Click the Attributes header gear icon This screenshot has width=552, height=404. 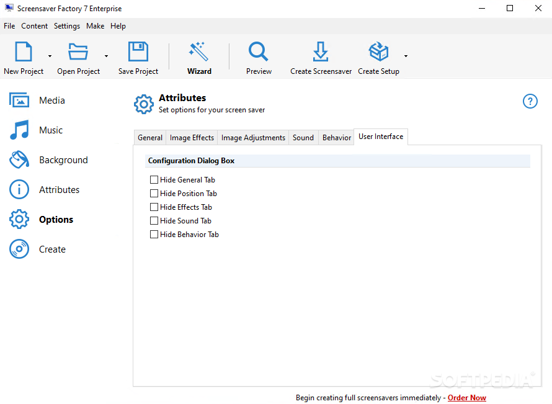[x=144, y=104]
